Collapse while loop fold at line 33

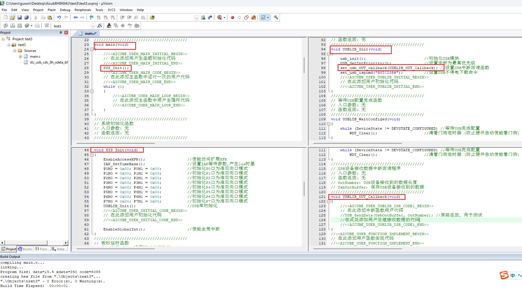pyautogui.click(x=92, y=91)
